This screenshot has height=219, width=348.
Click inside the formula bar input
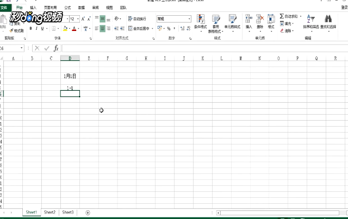click(x=205, y=48)
